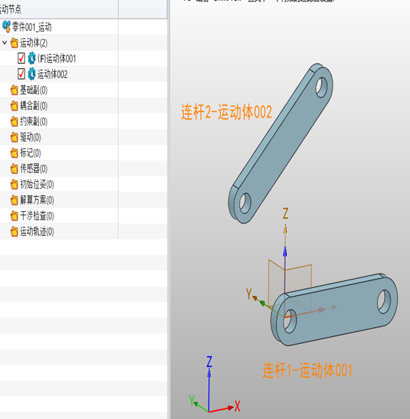This screenshot has height=419, width=410.
Task: Click the view triad red X axis
Action: 221,409
